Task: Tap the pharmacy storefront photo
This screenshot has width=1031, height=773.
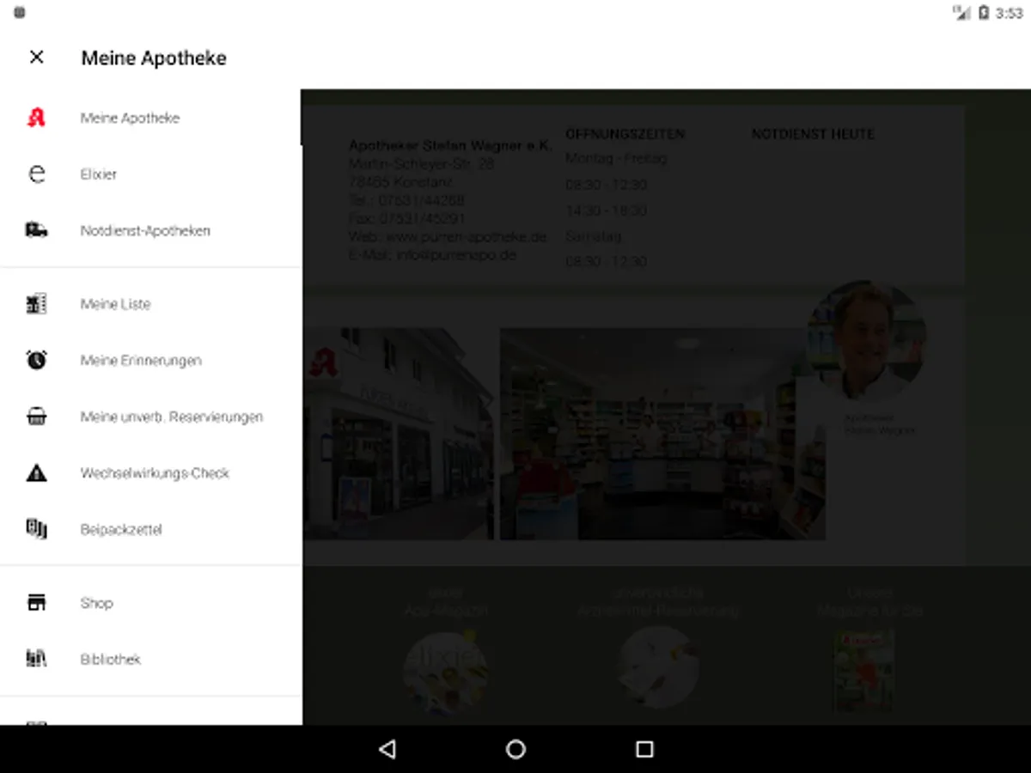Action: pos(399,434)
